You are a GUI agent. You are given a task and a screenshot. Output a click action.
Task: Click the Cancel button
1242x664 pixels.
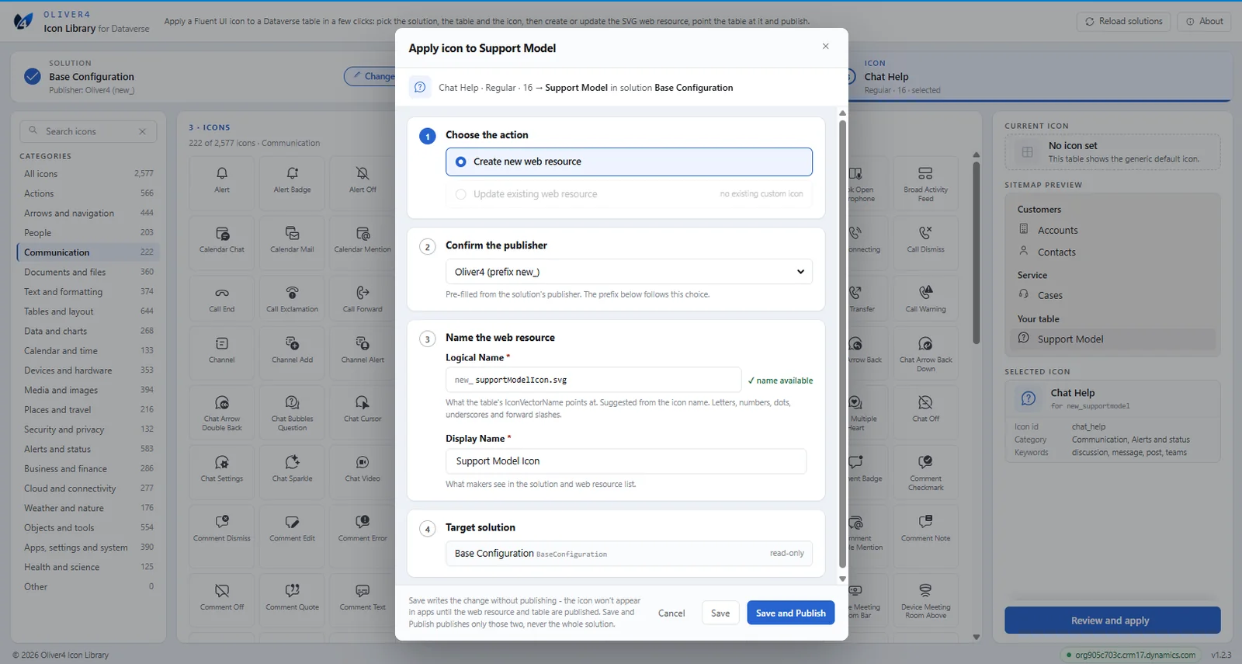tap(671, 613)
